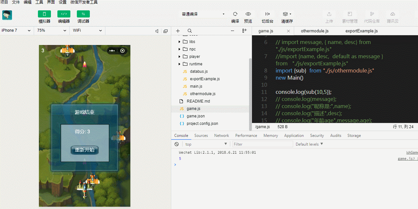Toggle the simulator panel button
Screen dimensions: 418x209
pos(44,14)
